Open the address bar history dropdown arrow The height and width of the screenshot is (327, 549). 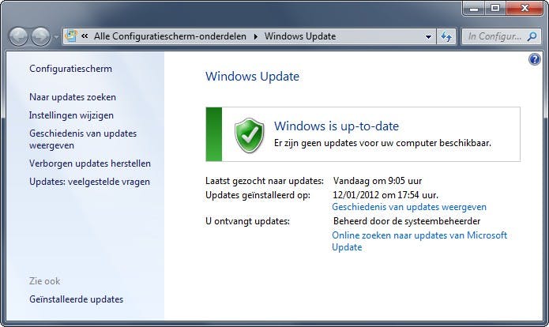(x=428, y=36)
